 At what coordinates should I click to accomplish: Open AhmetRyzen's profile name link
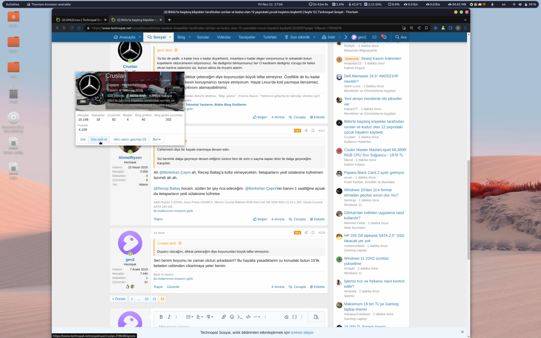(x=130, y=158)
